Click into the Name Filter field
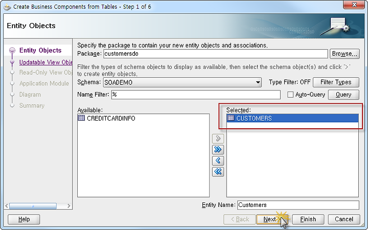Screen dimensions: 368x230 point(196,95)
